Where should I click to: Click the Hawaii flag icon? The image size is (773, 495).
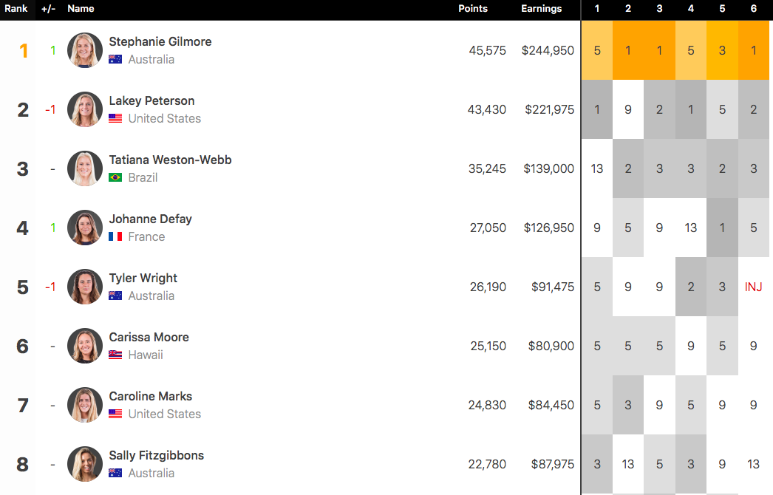click(x=115, y=355)
